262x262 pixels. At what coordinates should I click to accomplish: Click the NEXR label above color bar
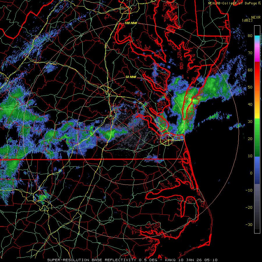point(256,17)
